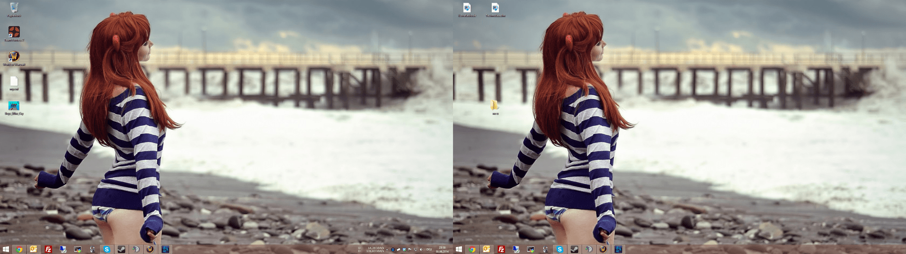Open the volume speaker icon in system tray
Viewport: 906px width, 254px height.
tap(421, 249)
